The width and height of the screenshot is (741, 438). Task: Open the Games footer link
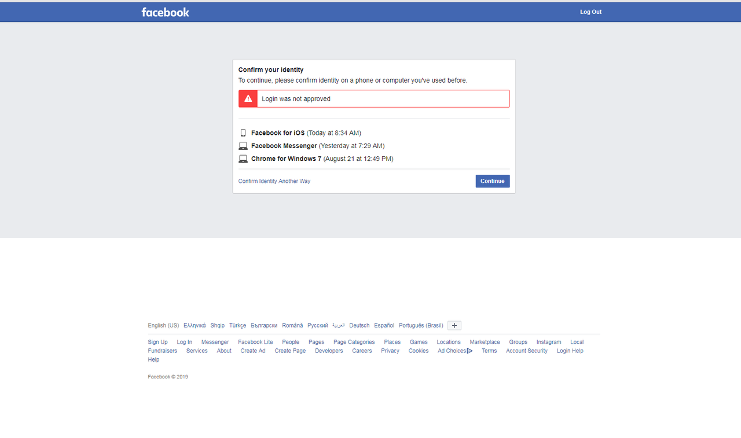coord(419,343)
